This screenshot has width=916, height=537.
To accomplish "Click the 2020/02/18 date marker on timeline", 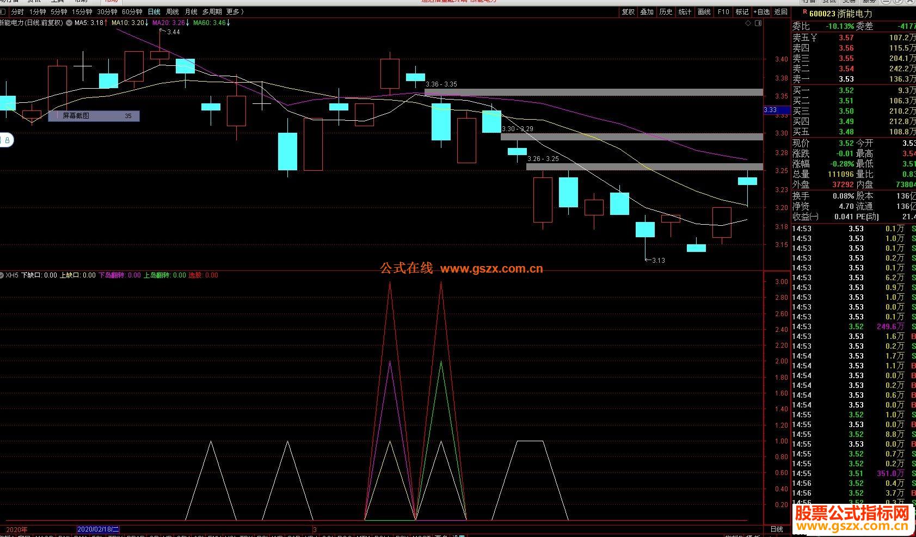I will pyautogui.click(x=98, y=529).
